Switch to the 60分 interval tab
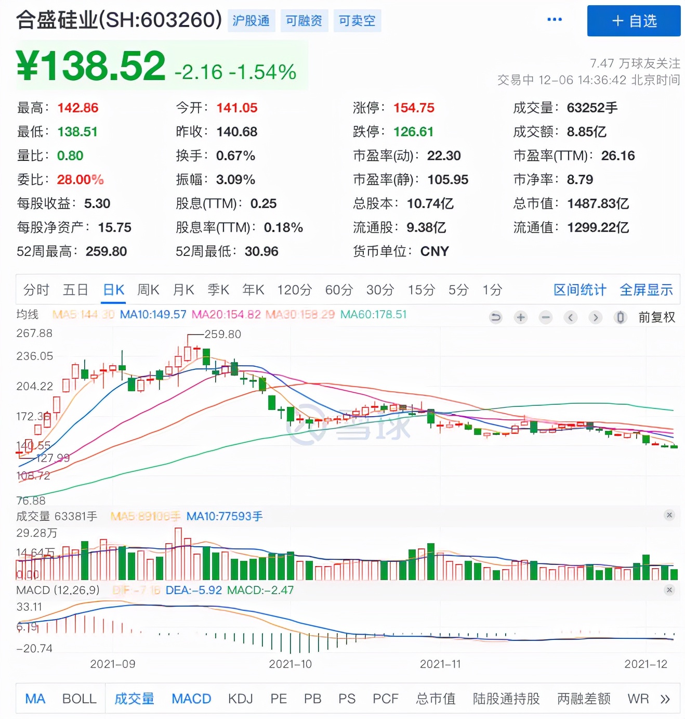Image resolution: width=685 pixels, height=719 pixels. point(339,290)
